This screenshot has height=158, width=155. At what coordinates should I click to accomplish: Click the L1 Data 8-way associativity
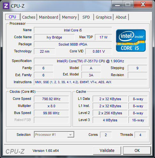pyautogui.click(x=138, y=99)
